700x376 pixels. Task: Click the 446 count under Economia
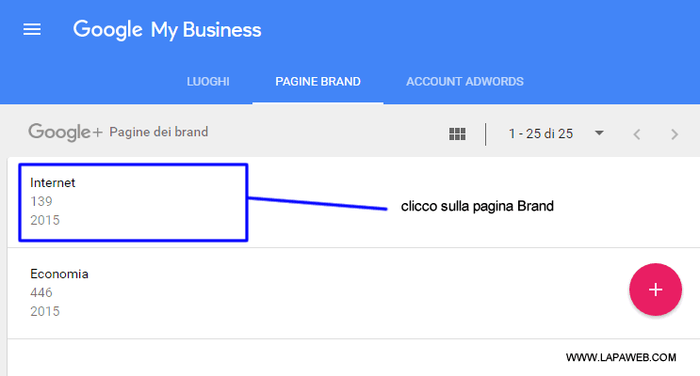(41, 292)
